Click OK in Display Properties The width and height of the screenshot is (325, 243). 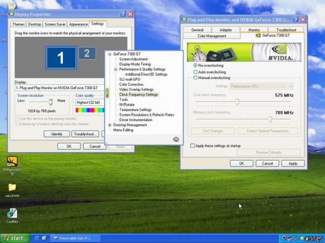pyautogui.click(x=69, y=146)
